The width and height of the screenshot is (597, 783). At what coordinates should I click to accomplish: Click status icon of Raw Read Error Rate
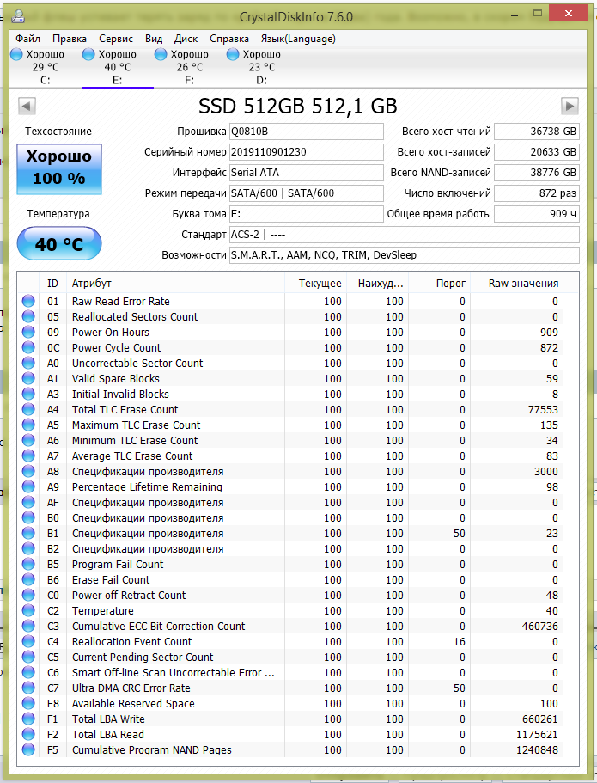tap(28, 301)
